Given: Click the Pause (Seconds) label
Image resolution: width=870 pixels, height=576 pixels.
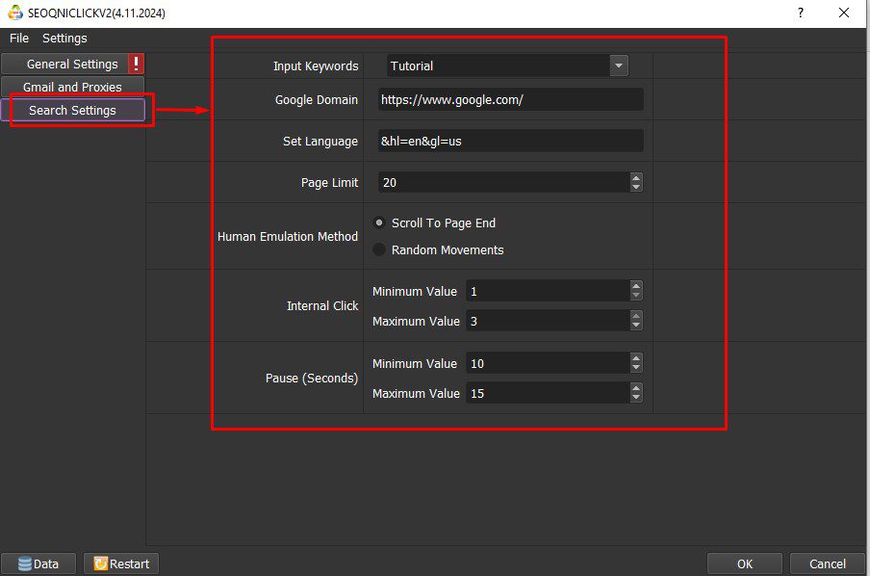Looking at the screenshot, I should (311, 378).
